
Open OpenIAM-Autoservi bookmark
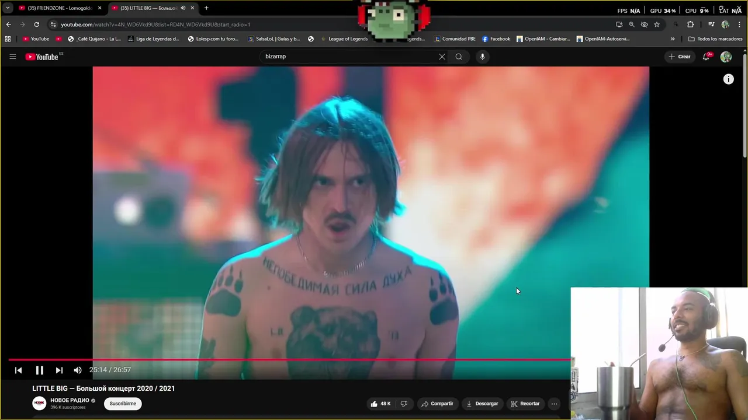604,39
